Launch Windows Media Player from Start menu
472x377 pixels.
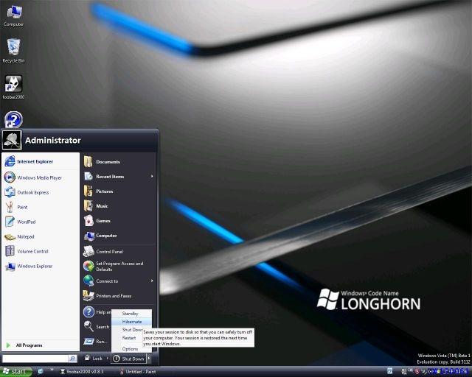[x=41, y=177]
